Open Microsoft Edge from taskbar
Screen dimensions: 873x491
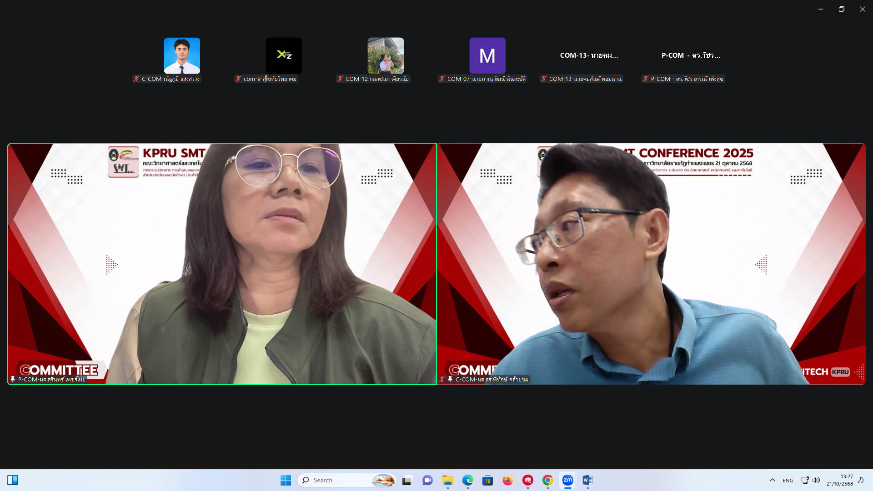tap(467, 480)
